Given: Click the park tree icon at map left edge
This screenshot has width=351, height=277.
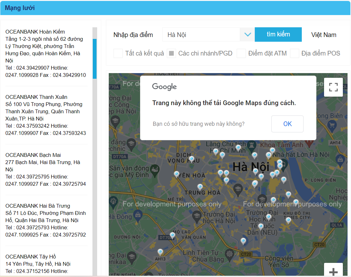Looking at the screenshot, I should coord(113,201).
